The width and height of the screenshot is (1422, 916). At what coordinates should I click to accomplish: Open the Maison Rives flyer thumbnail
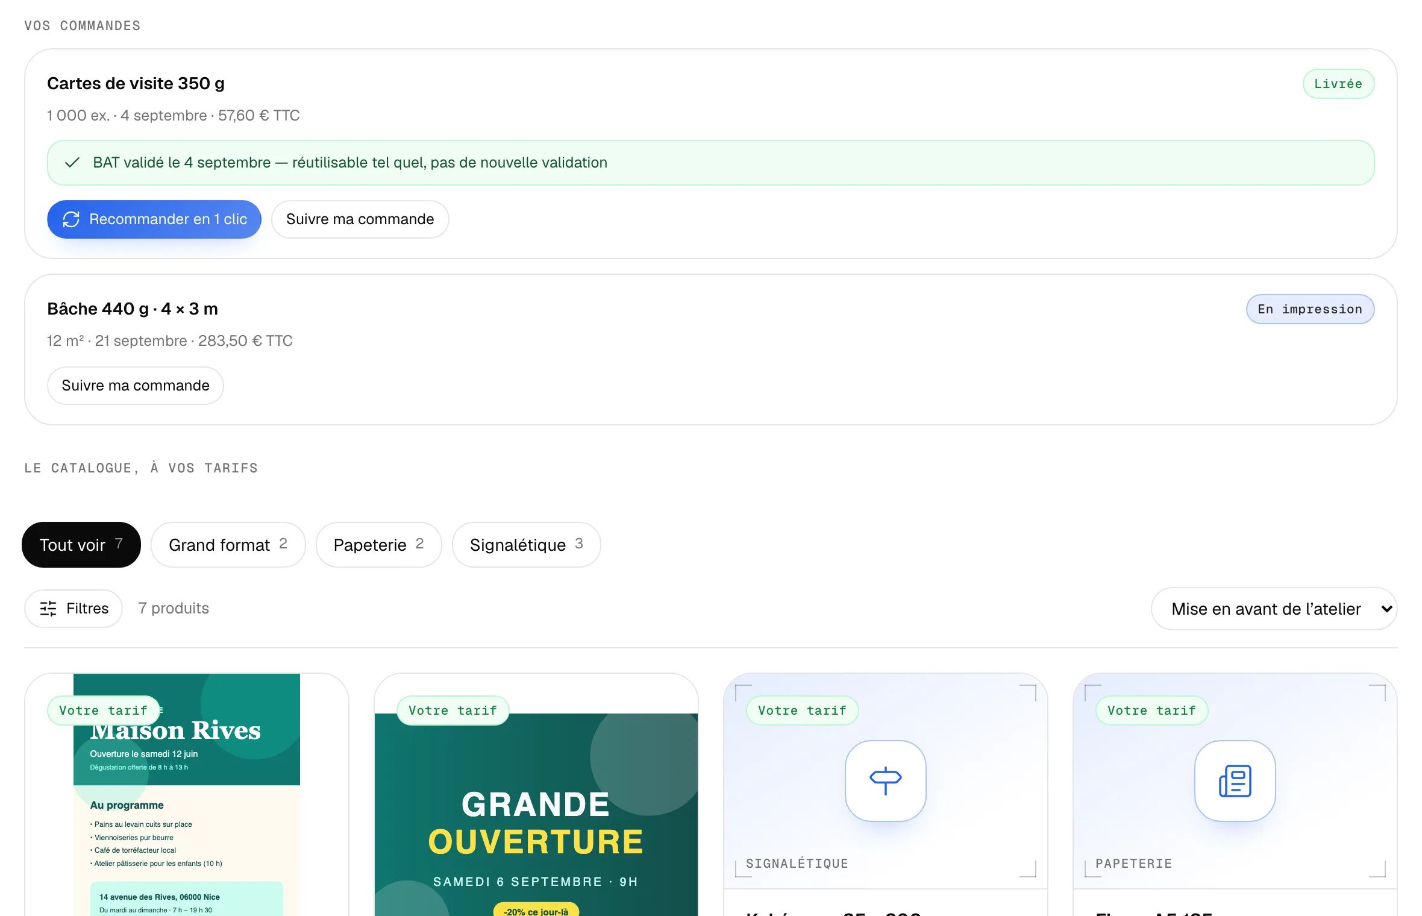[187, 795]
